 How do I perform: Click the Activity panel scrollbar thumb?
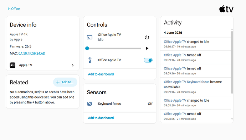[232, 62]
